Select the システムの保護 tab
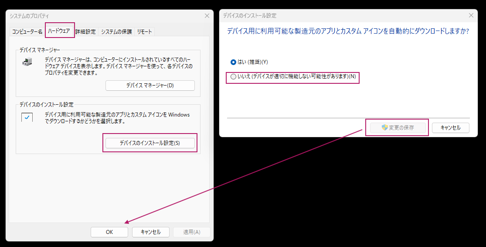The width and height of the screenshot is (486, 247). pos(116,32)
